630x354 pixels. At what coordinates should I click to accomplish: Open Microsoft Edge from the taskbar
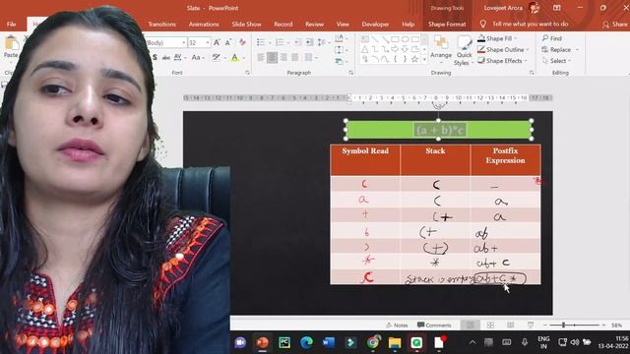click(x=306, y=342)
